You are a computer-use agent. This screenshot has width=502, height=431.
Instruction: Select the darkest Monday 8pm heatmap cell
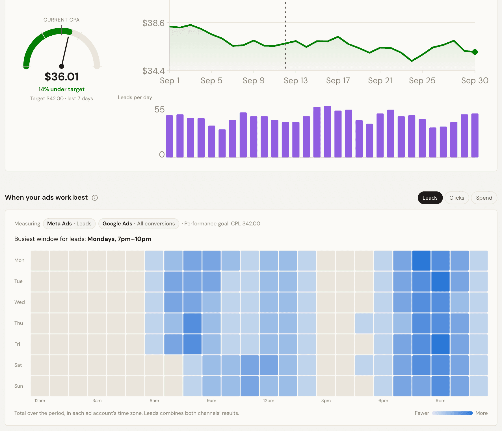[421, 261]
